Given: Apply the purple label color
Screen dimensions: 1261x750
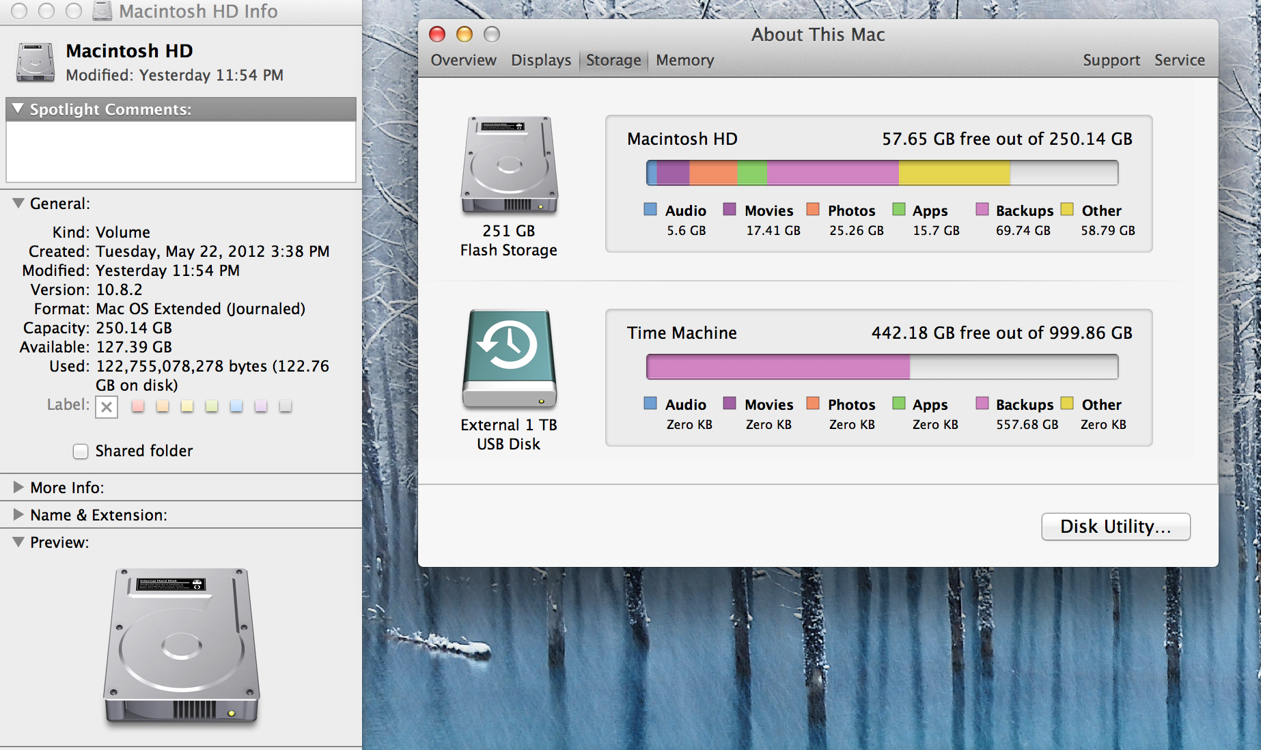Looking at the screenshot, I should [x=261, y=406].
